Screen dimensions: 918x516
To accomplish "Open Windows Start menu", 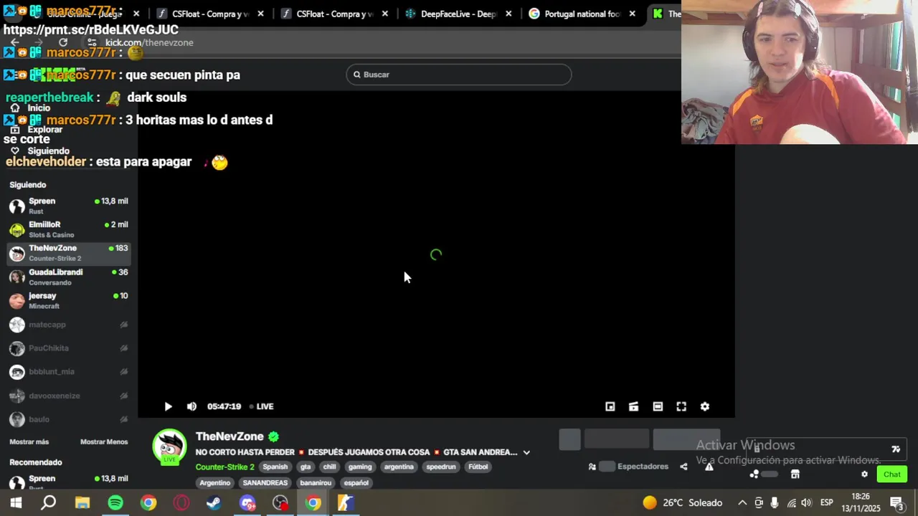I will [x=16, y=503].
